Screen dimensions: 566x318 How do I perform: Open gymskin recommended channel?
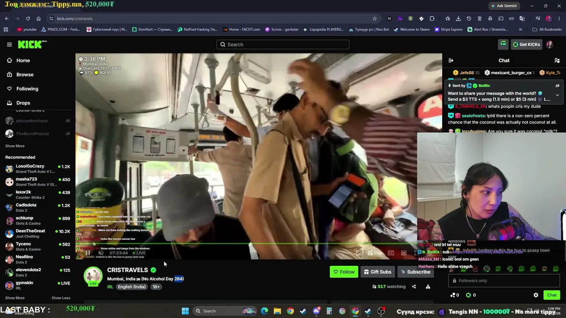[x=38, y=285]
